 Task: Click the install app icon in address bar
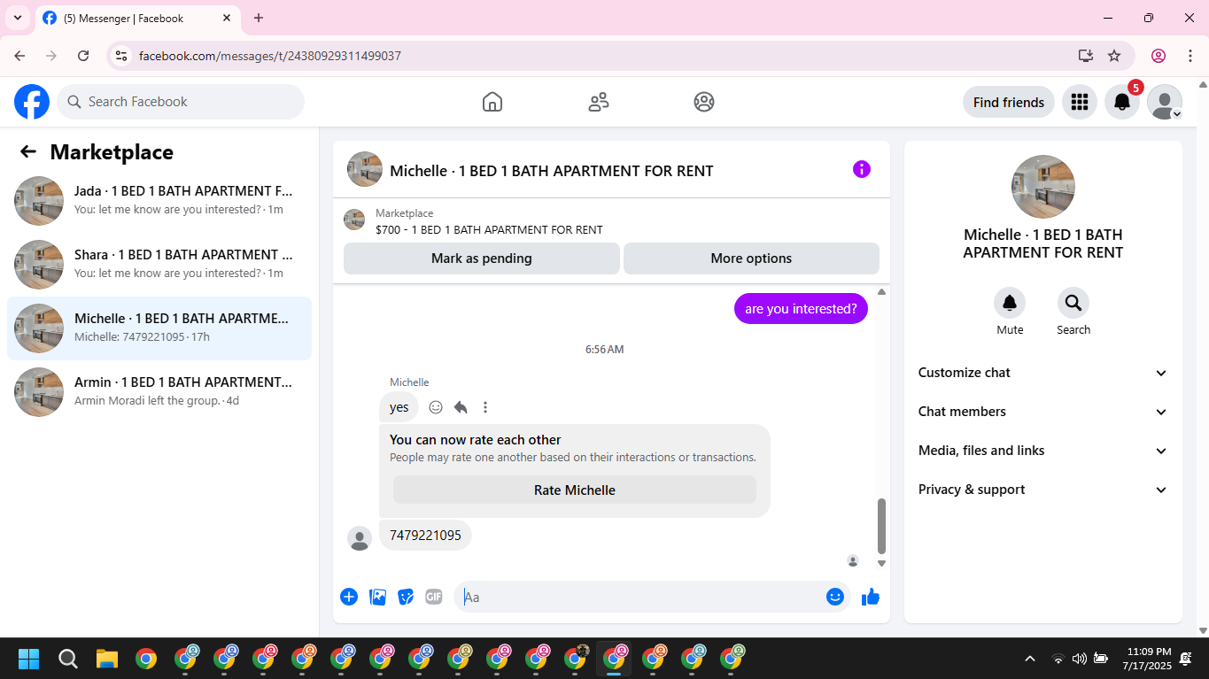coord(1086,56)
